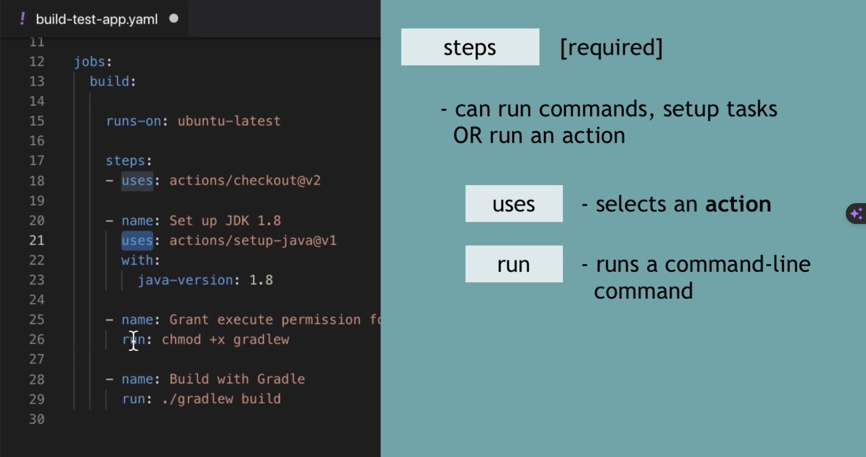Click the 'build:' key on line 13
Screen dimensions: 866x457
[113, 81]
